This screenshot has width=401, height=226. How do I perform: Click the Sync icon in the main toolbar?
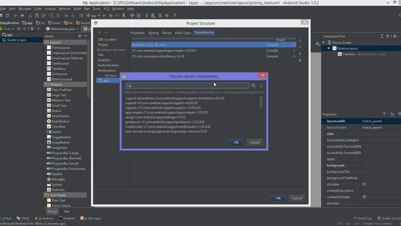pyautogui.click(x=8, y=16)
